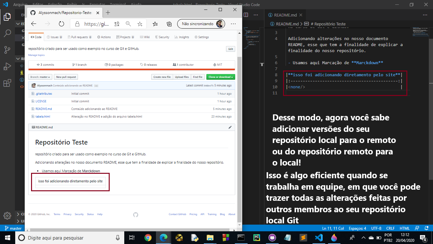Open the VS Code Manage gear menu
Image resolution: width=433 pixels, height=244 pixels.
pos(7,215)
